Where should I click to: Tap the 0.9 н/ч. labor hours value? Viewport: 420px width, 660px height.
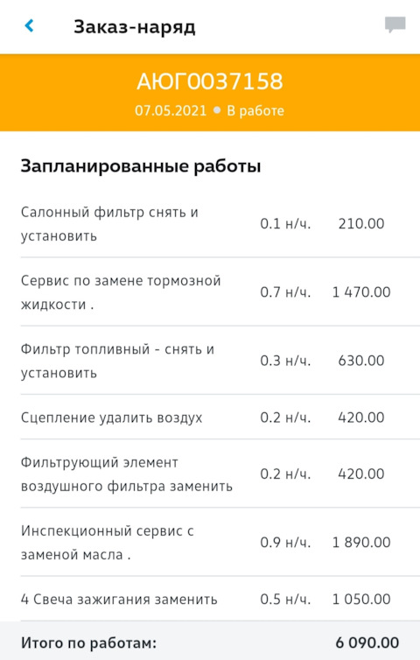click(285, 542)
